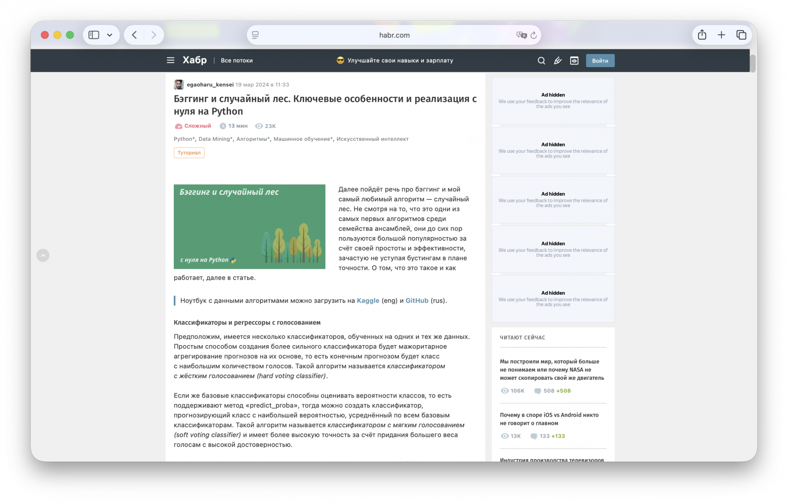Viewport: 788px width, 502px height.
Task: Open the GitHub link
Action: coord(417,300)
